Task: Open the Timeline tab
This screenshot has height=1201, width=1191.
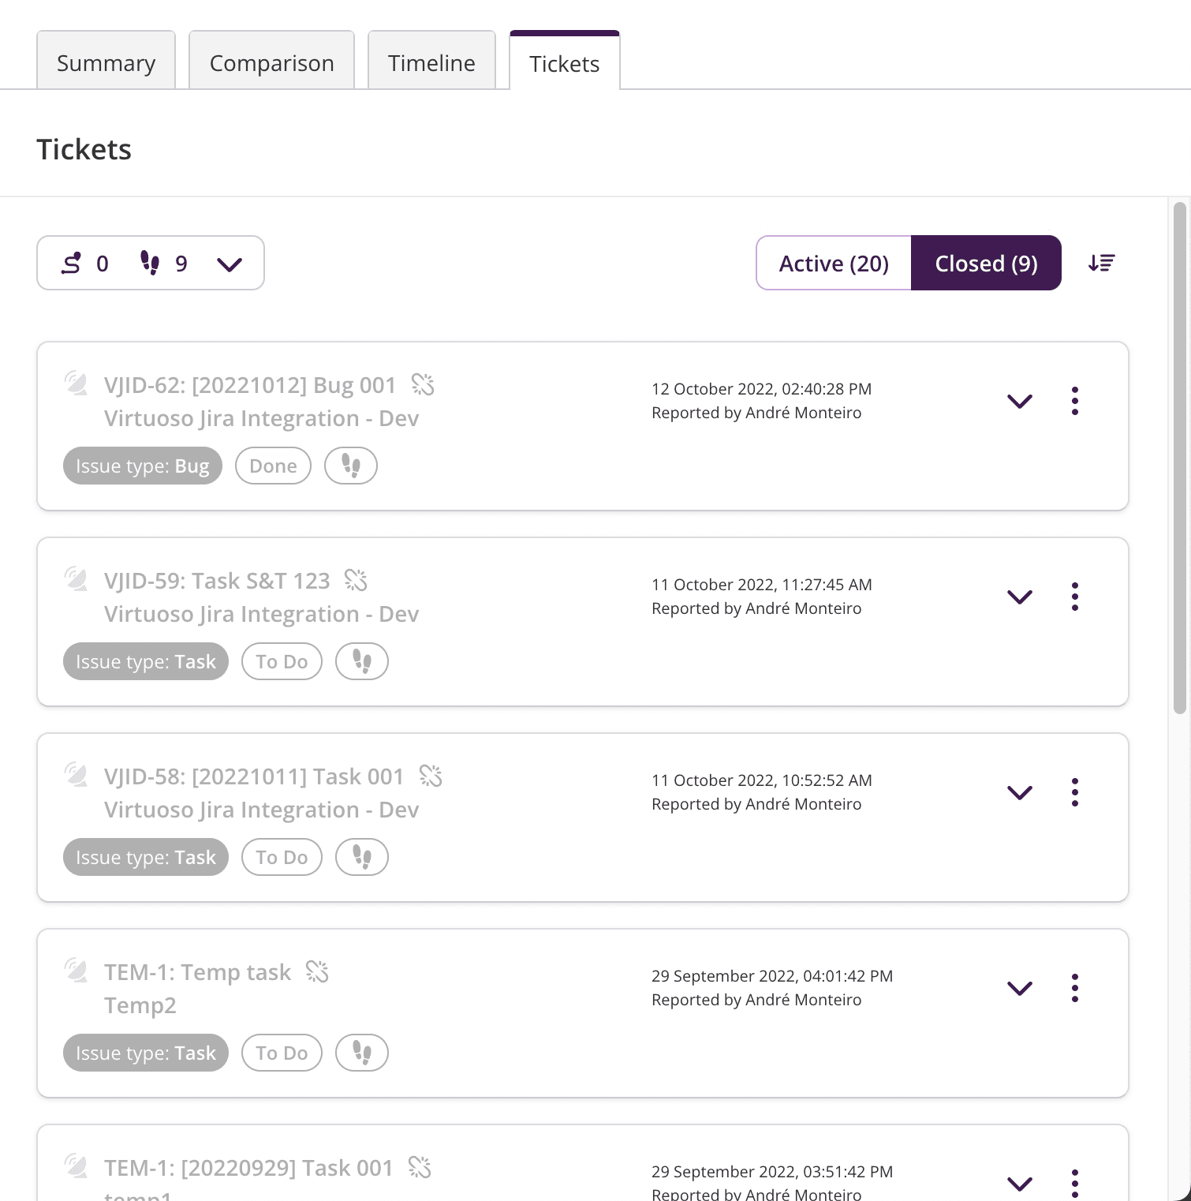Action: (x=431, y=62)
